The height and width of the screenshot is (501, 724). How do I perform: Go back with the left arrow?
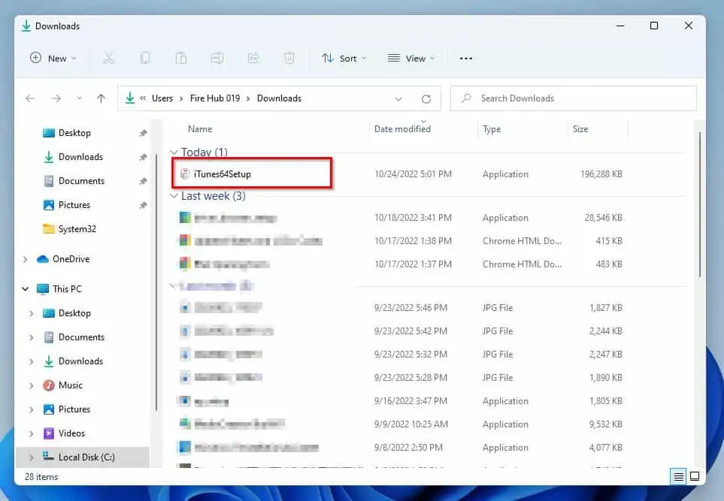click(x=31, y=98)
